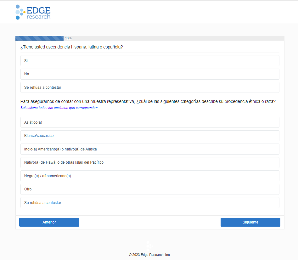Click the survey progress bar
This screenshot has width=298, height=260.
click(x=150, y=38)
